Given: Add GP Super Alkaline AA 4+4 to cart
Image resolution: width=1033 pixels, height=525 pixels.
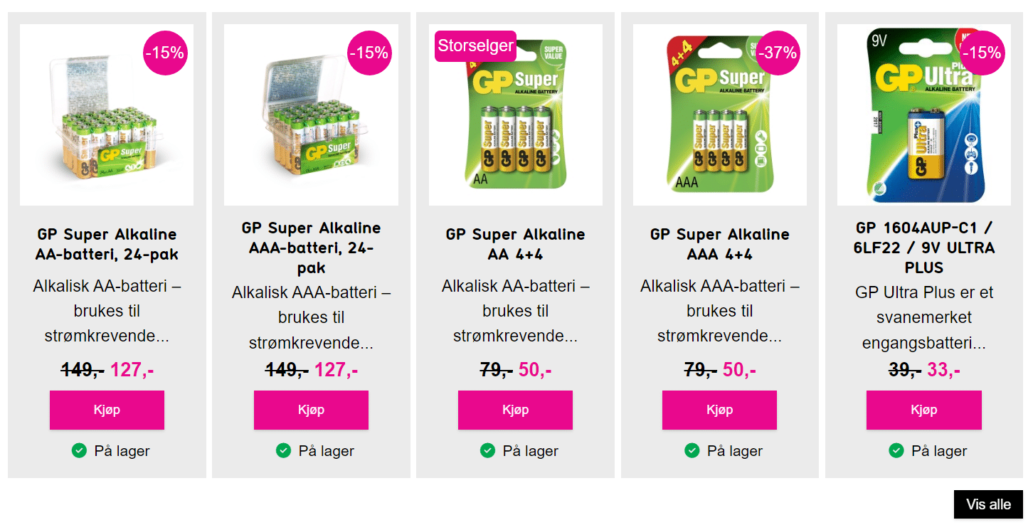Looking at the screenshot, I should 515,410.
